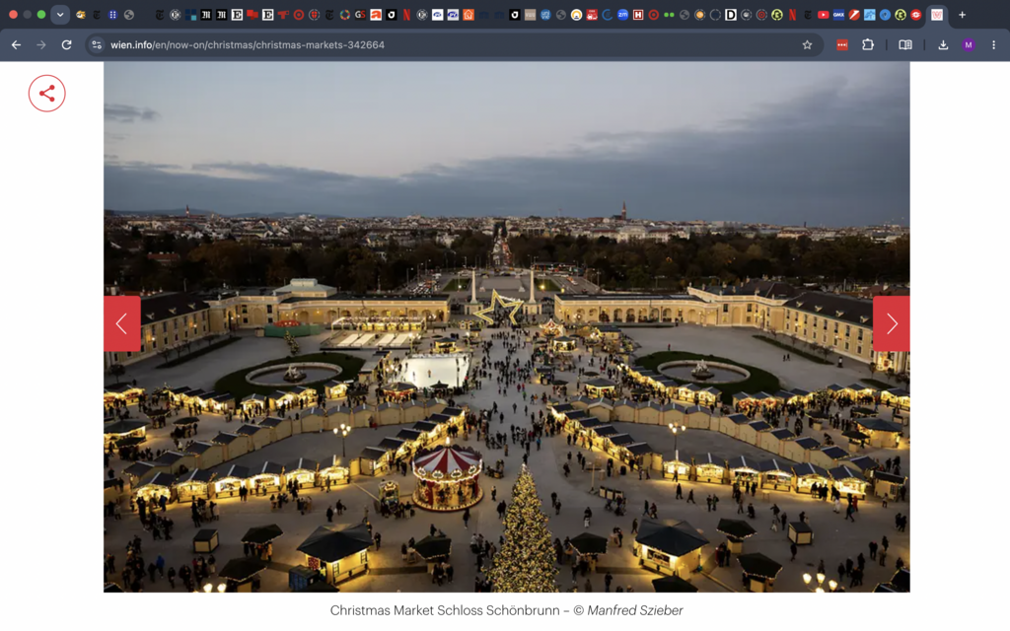Open the Extensions puzzle menu
This screenshot has height=631, width=1010.
pos(868,44)
